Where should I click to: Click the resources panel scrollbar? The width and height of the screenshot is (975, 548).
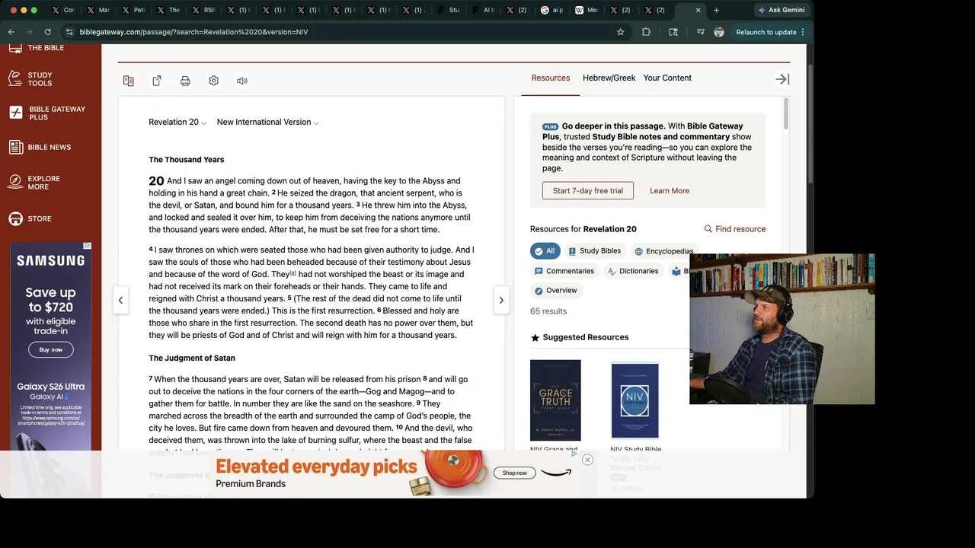click(786, 114)
